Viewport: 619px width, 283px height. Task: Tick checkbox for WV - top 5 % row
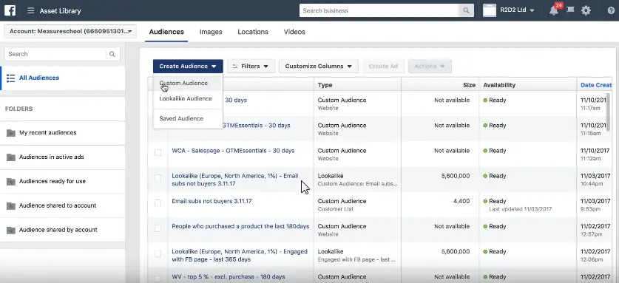pos(158,279)
